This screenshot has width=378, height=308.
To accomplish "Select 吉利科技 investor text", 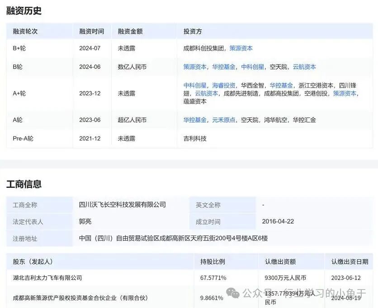I will (195, 139).
